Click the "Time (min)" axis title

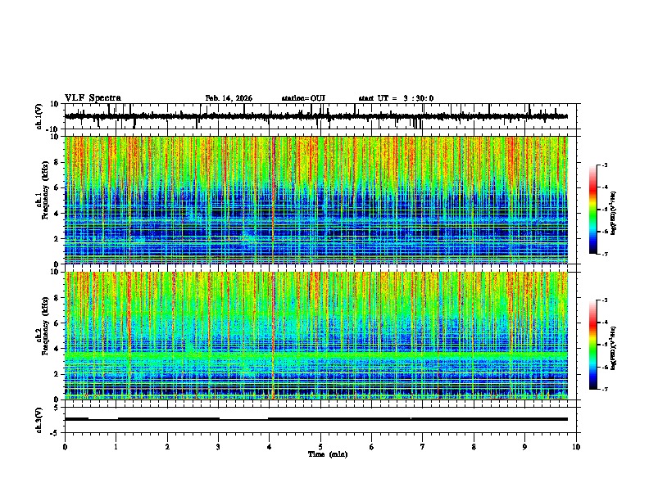[x=328, y=454]
